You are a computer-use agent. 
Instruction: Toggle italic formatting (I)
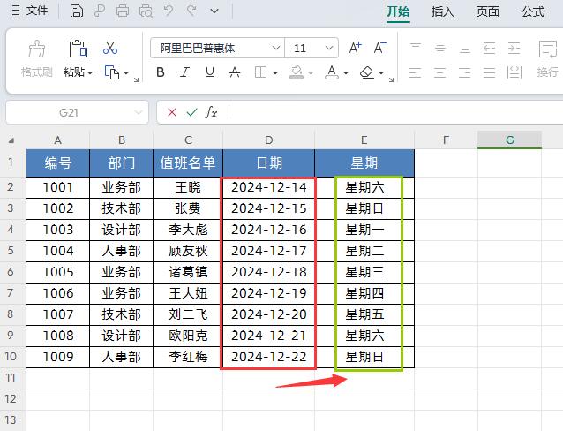tap(185, 72)
